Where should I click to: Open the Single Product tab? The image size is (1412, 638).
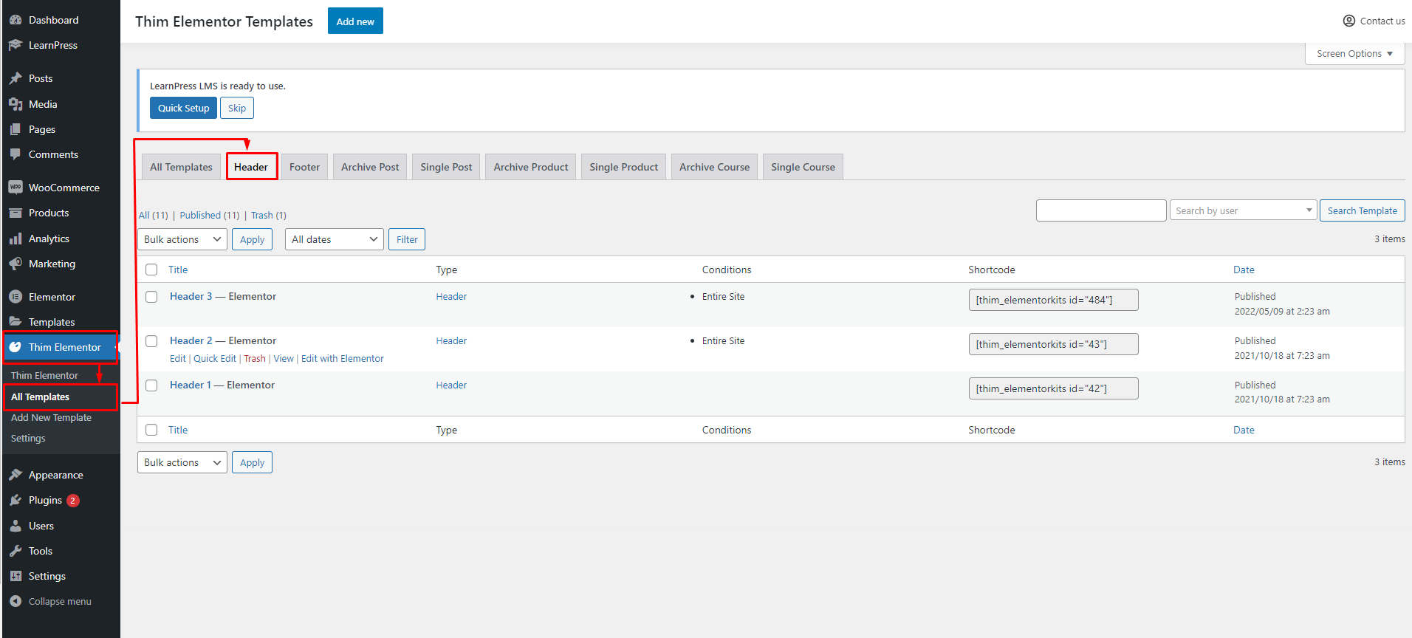(x=623, y=167)
